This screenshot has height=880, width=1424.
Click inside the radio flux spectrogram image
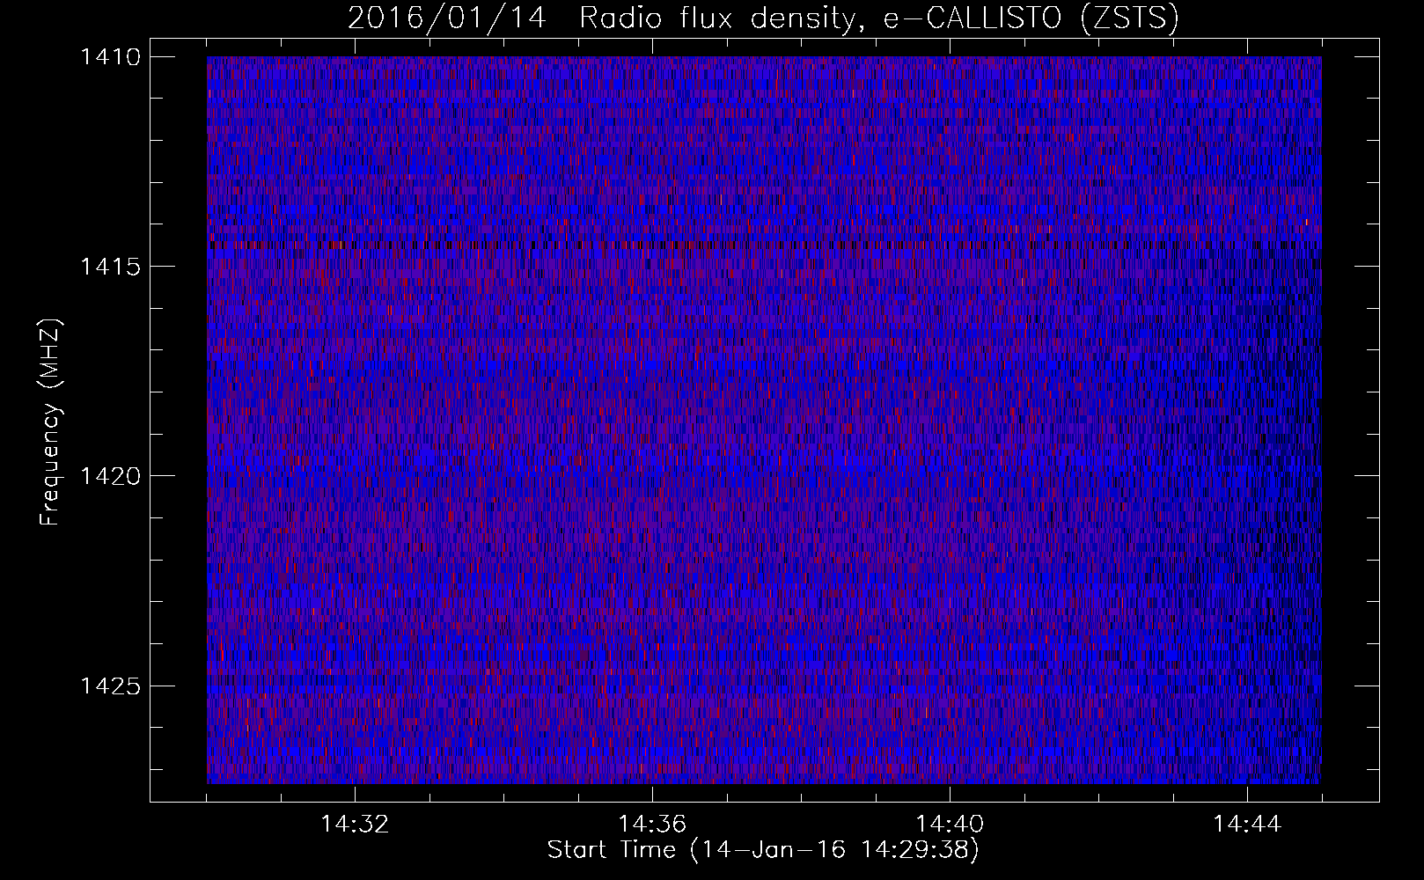click(764, 420)
